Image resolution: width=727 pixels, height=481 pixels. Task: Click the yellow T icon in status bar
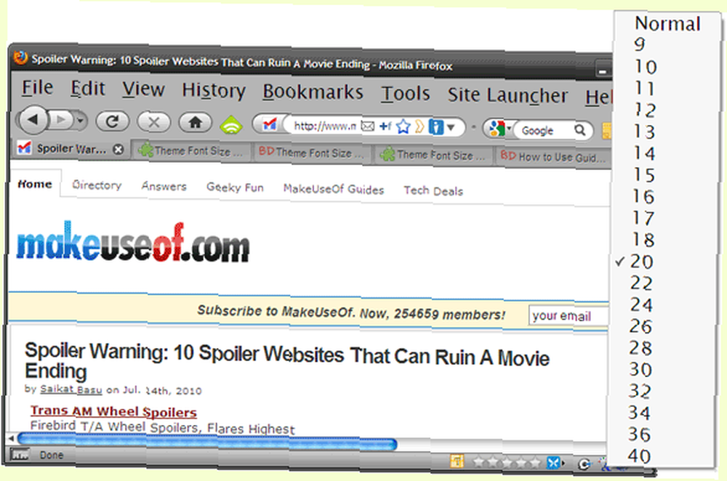(x=457, y=461)
